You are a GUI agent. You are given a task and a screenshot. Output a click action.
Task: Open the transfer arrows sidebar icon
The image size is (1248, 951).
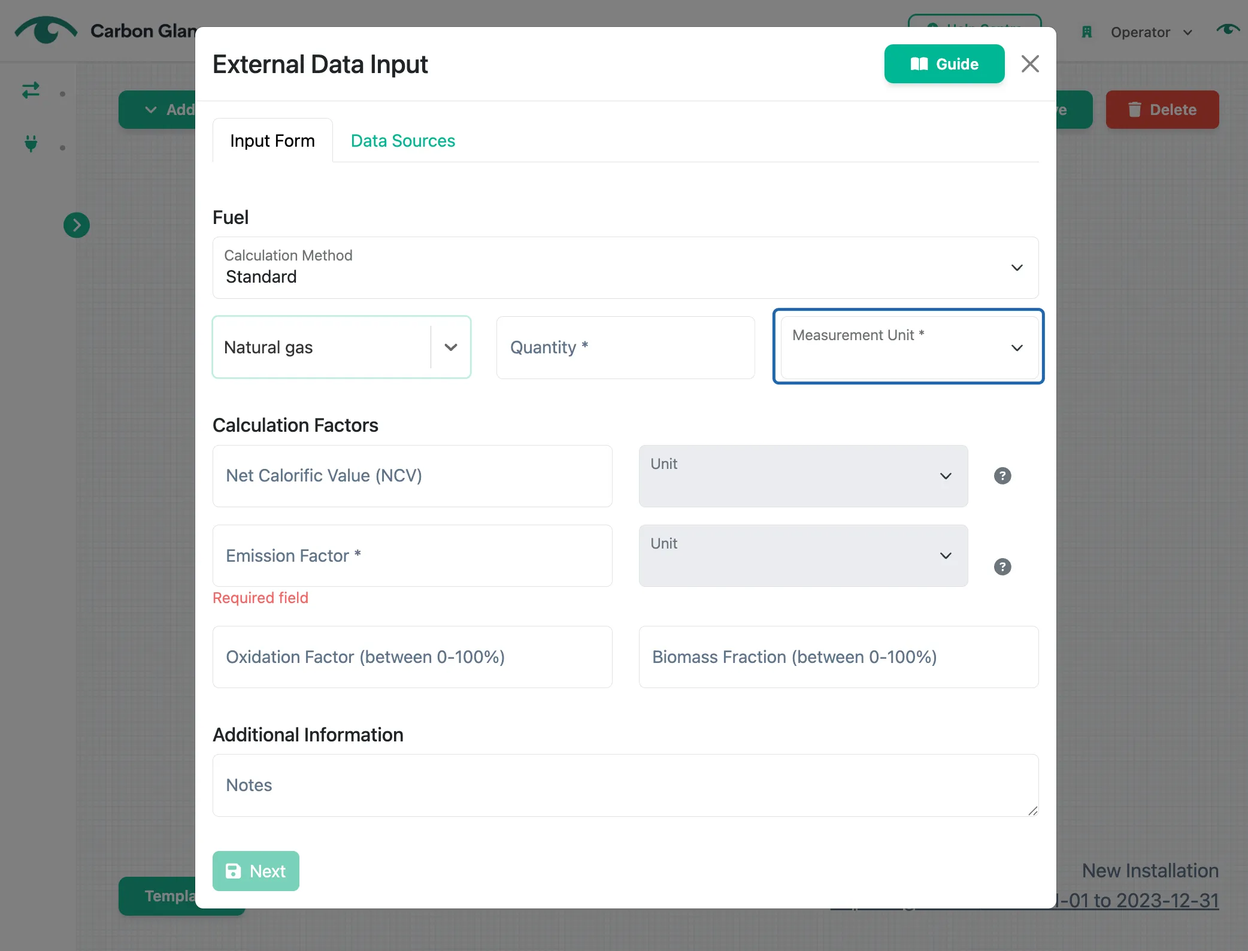tap(31, 90)
